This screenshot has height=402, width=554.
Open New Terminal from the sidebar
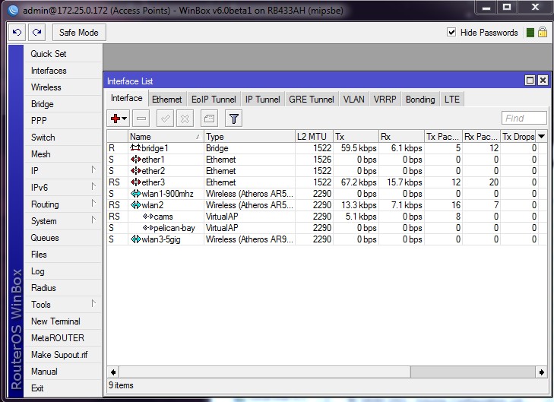[x=55, y=321]
